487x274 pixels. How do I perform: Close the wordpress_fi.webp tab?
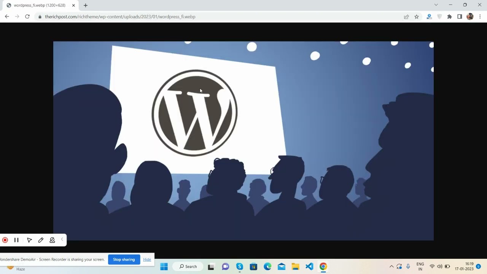[x=73, y=5]
